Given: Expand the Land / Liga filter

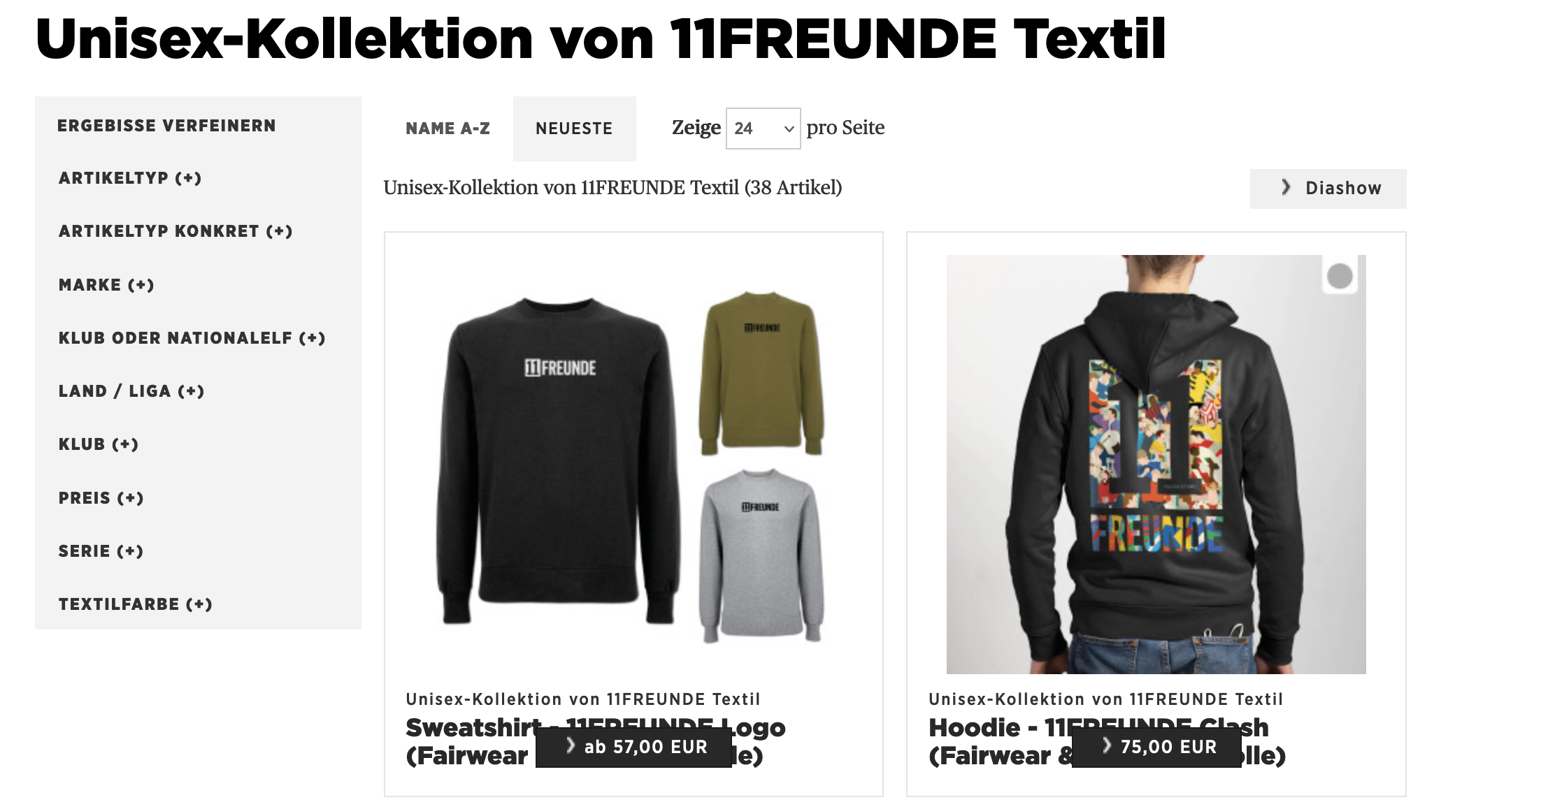Looking at the screenshot, I should click(x=131, y=391).
